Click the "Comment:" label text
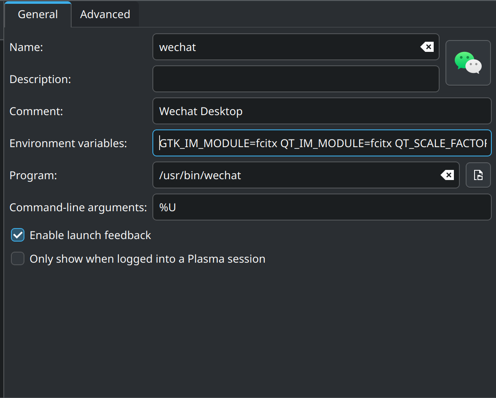496x398 pixels. pos(36,111)
